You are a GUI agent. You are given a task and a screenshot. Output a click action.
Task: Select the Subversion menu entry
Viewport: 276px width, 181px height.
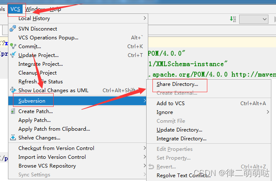click(x=77, y=101)
